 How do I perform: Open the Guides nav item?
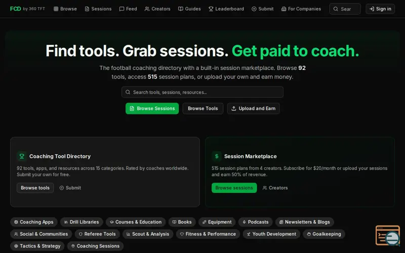189,9
